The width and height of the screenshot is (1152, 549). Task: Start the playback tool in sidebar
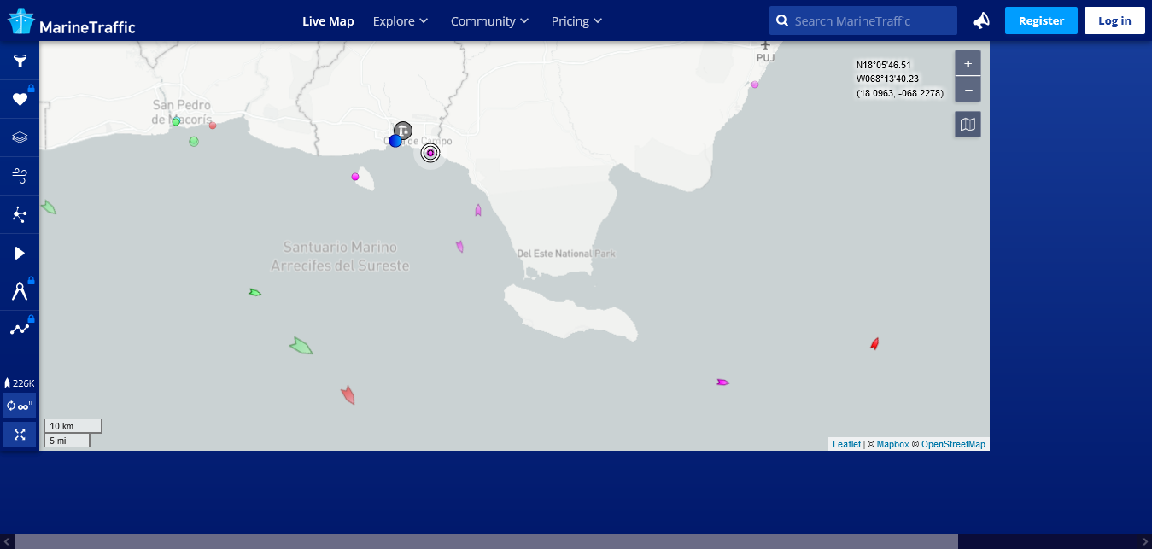(x=20, y=253)
